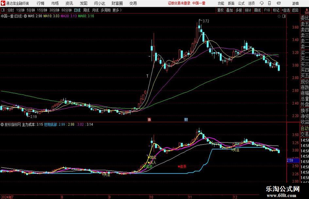Click 证券交易未登录 login link

179,3
